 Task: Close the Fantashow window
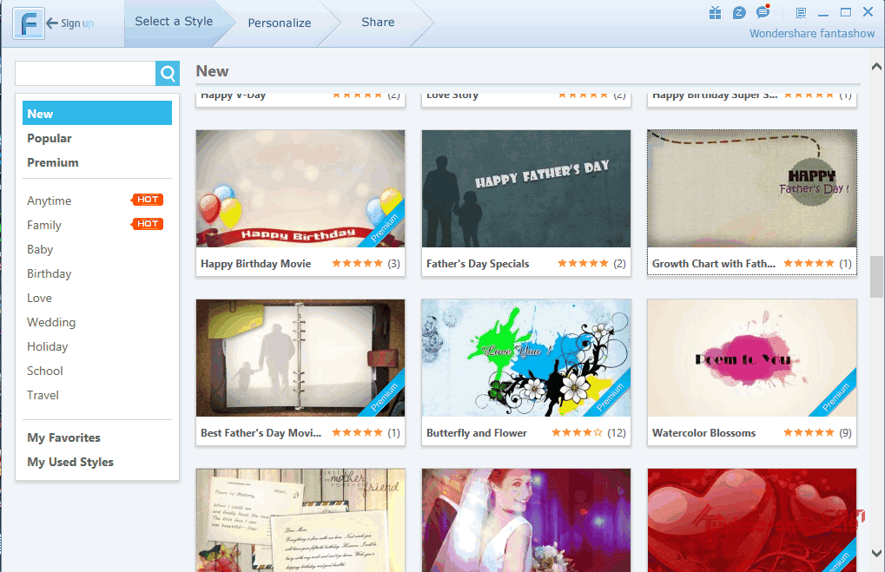point(868,12)
